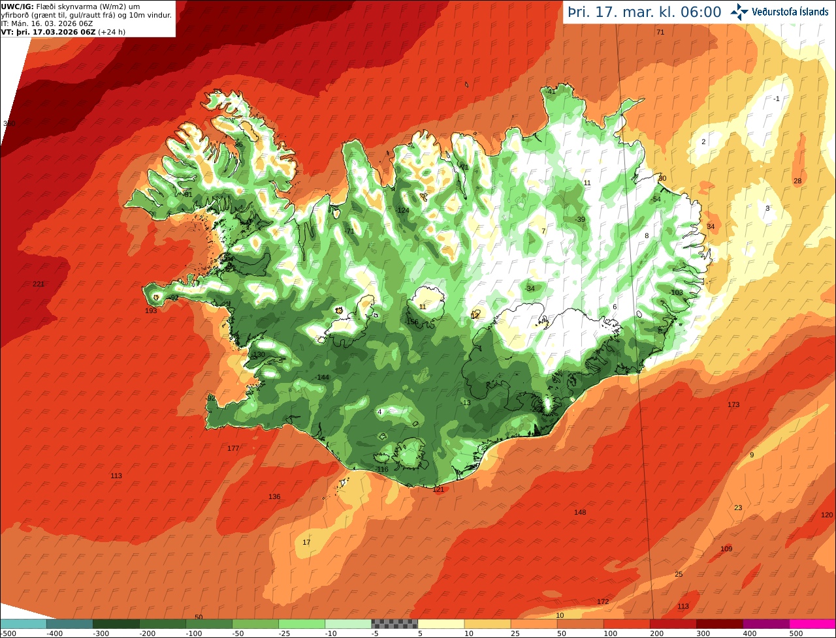Select the pale yellow 5 to 10 legend swatch
Image resolution: width=836 pixels, height=638 pixels.
coord(441,624)
